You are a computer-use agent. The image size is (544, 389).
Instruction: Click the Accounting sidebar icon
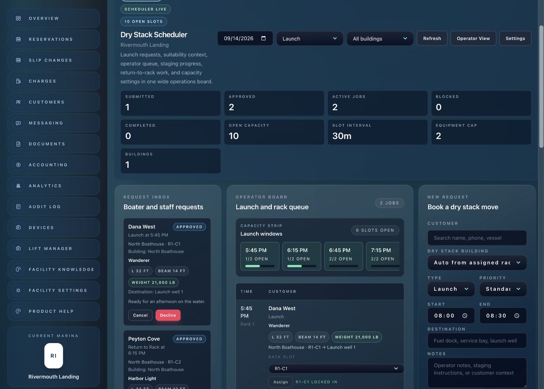coord(18,165)
